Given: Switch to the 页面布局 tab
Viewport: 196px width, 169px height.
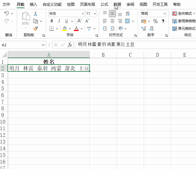Looking at the screenshot, I should pyautogui.click(x=87, y=5).
